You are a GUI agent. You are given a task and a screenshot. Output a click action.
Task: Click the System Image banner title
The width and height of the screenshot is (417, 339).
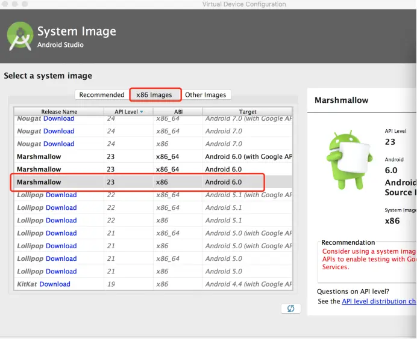[77, 31]
